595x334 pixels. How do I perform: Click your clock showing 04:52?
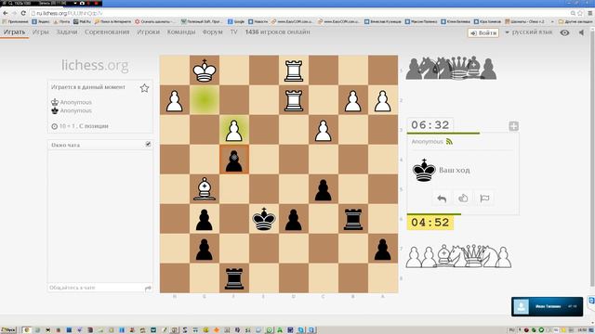coord(430,223)
